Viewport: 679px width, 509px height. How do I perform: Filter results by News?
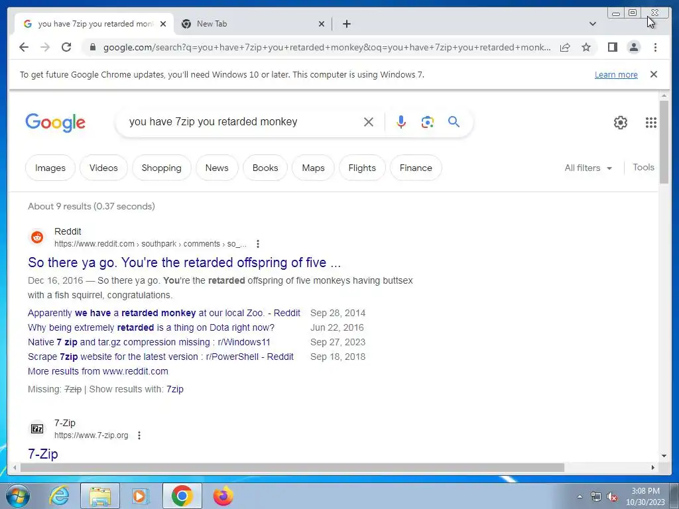pyautogui.click(x=217, y=168)
